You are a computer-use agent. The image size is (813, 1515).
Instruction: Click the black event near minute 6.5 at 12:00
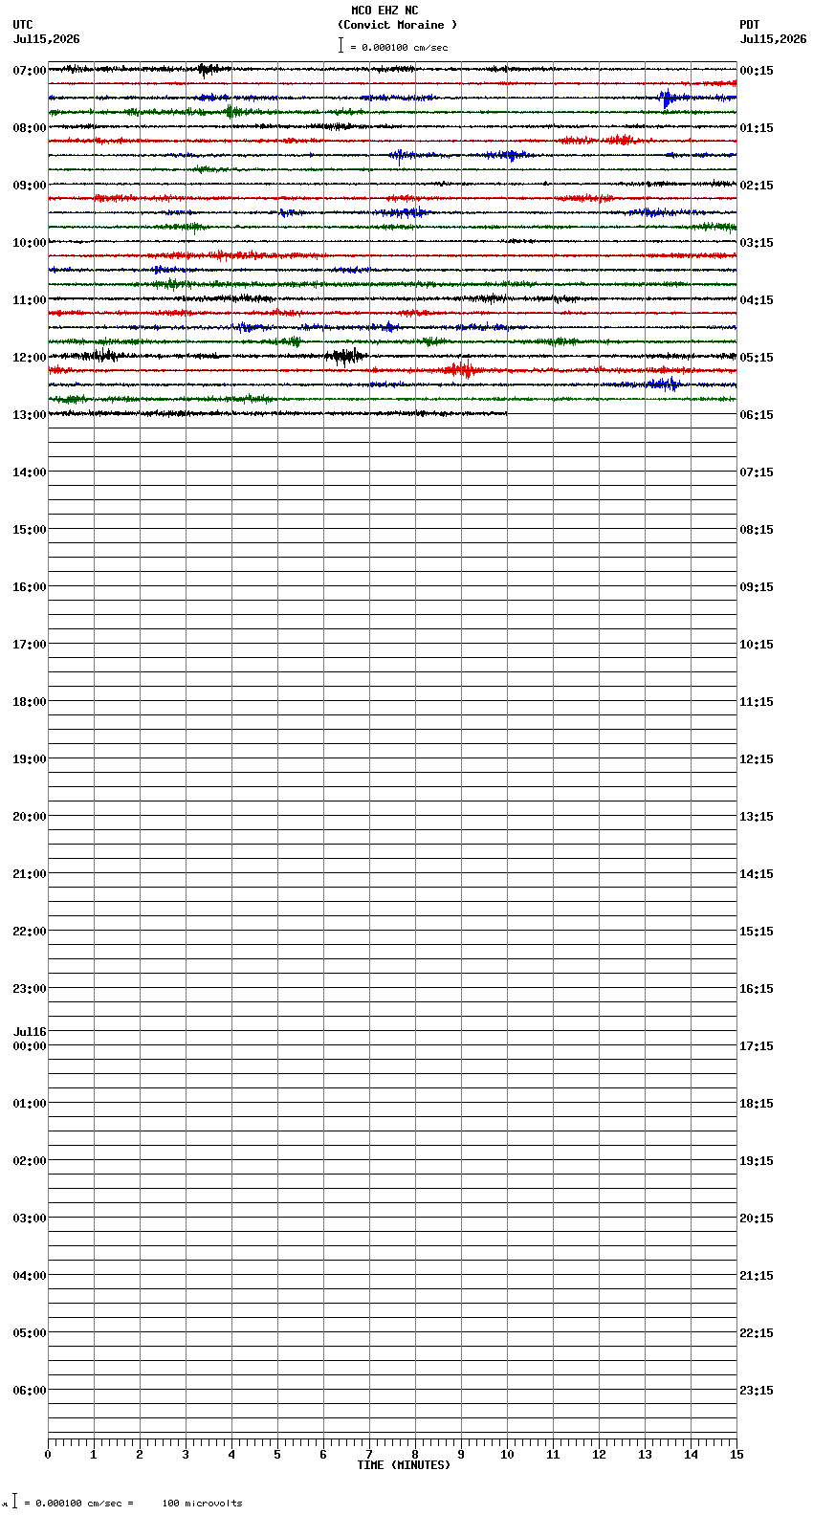pos(345,356)
